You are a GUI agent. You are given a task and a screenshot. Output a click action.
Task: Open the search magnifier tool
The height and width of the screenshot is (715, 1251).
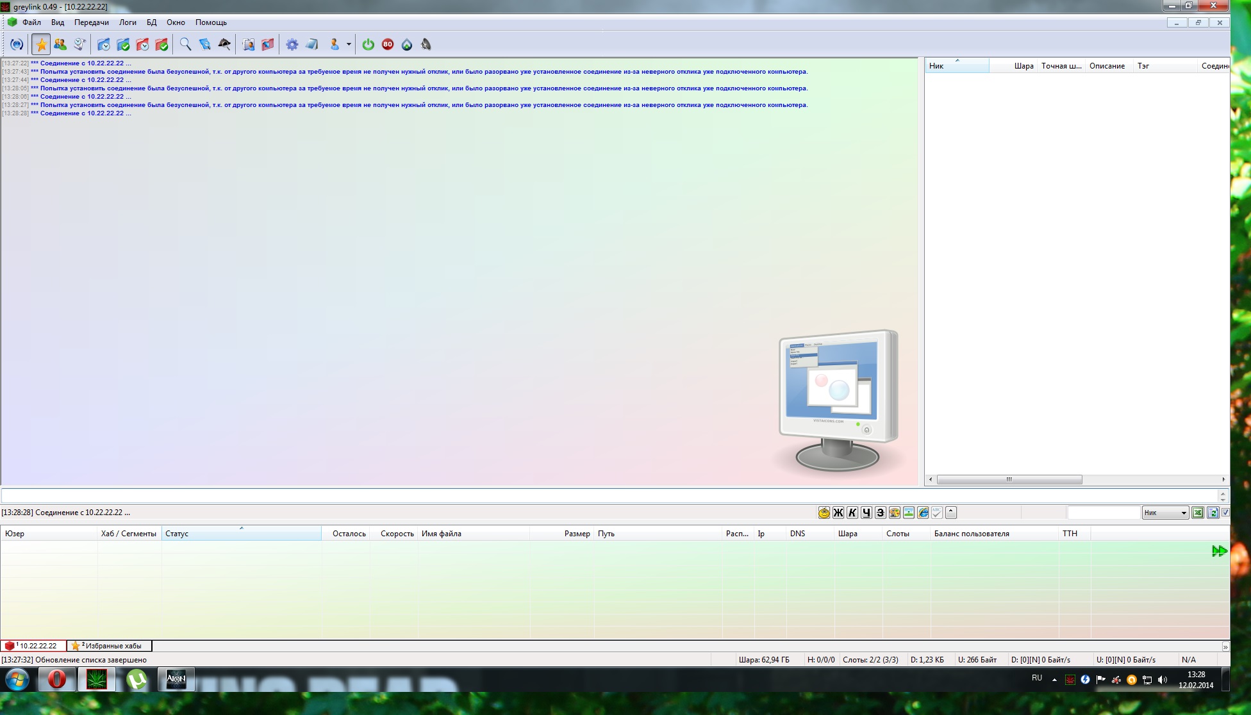pos(185,44)
